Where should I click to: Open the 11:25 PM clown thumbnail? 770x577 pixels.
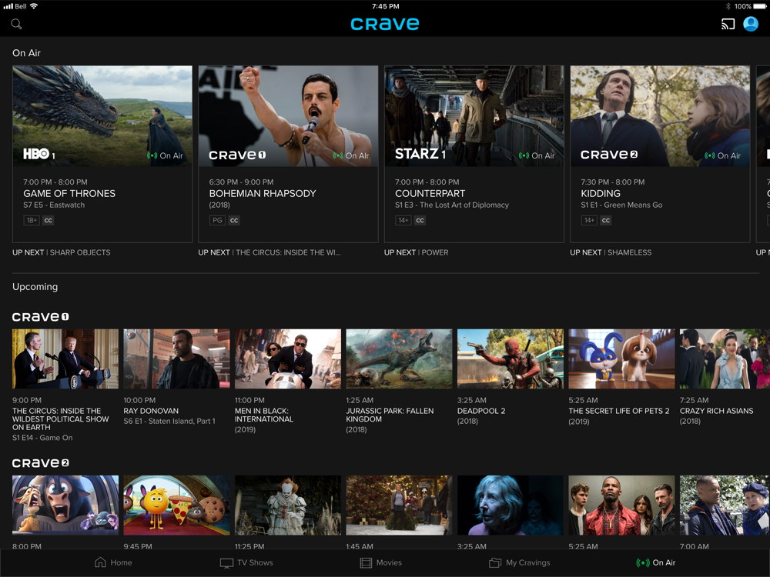click(x=288, y=505)
